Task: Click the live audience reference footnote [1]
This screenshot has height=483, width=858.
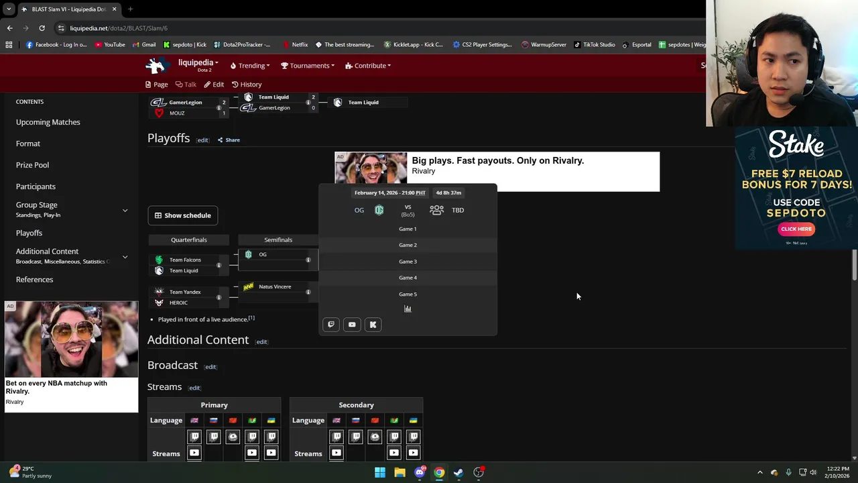Action: tap(251, 318)
